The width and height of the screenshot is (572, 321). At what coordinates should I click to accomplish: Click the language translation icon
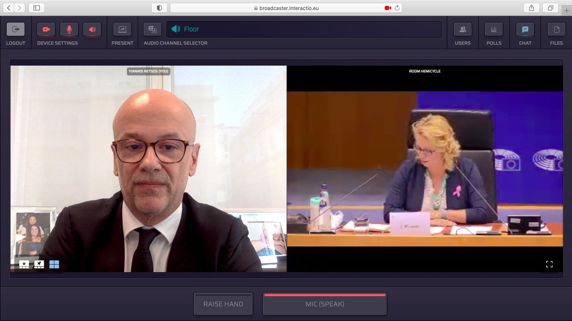click(x=152, y=29)
